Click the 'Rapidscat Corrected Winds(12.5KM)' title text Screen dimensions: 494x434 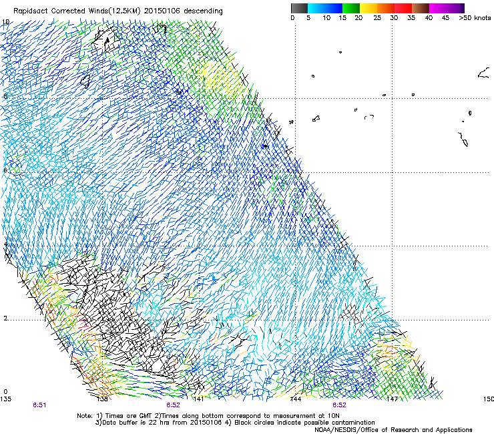(77, 11)
